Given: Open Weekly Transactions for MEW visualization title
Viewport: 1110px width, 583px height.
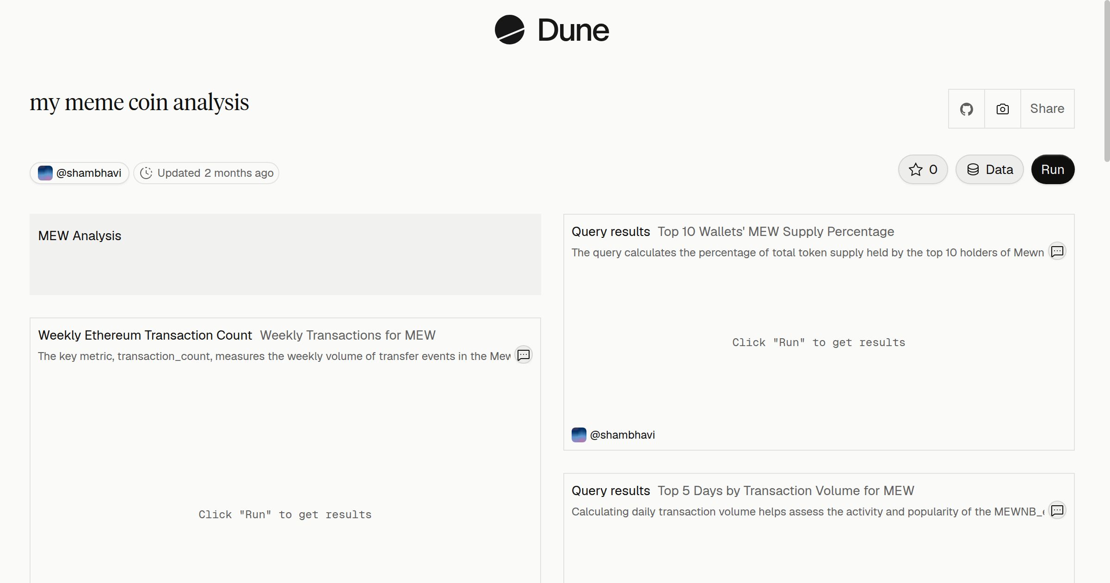Looking at the screenshot, I should [348, 335].
